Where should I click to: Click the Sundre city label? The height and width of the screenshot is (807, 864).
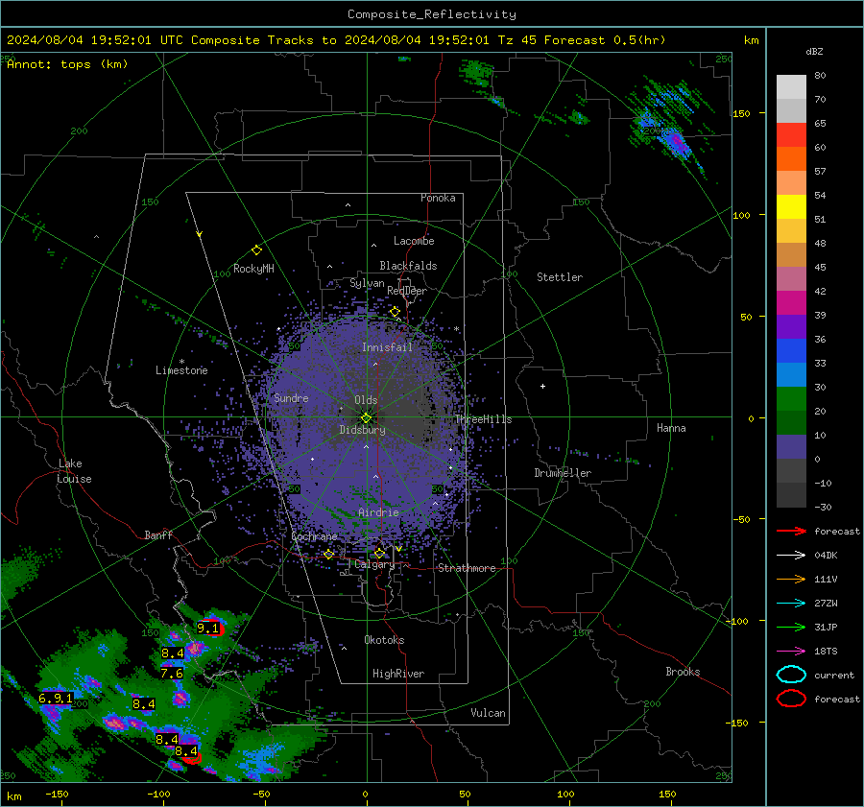[291, 398]
